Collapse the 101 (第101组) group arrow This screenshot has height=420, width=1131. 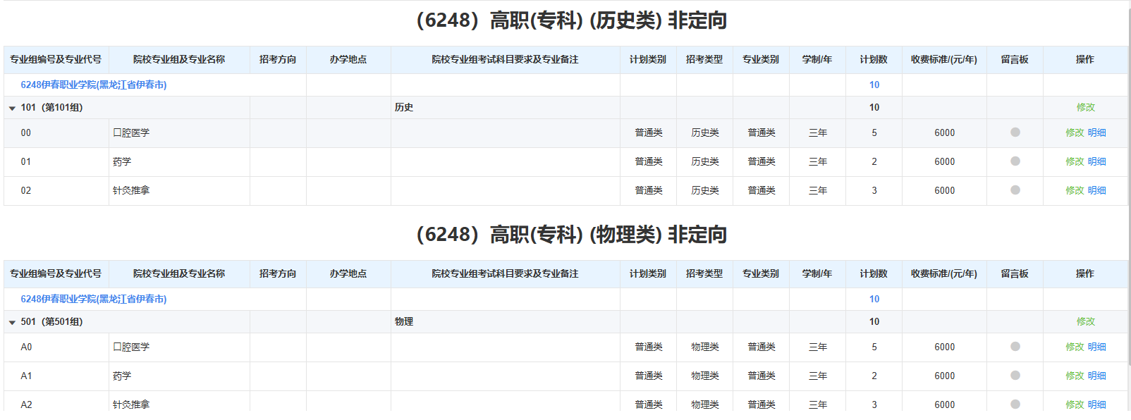12,109
